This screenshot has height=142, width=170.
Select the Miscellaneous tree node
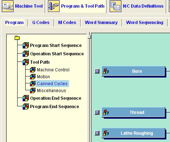[x=52, y=91]
